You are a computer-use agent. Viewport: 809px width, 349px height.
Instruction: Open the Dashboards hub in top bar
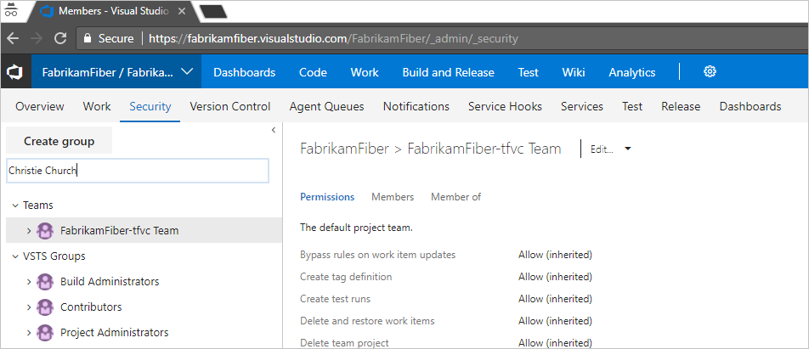245,72
